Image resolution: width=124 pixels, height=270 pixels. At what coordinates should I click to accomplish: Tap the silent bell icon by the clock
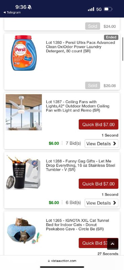30,7
